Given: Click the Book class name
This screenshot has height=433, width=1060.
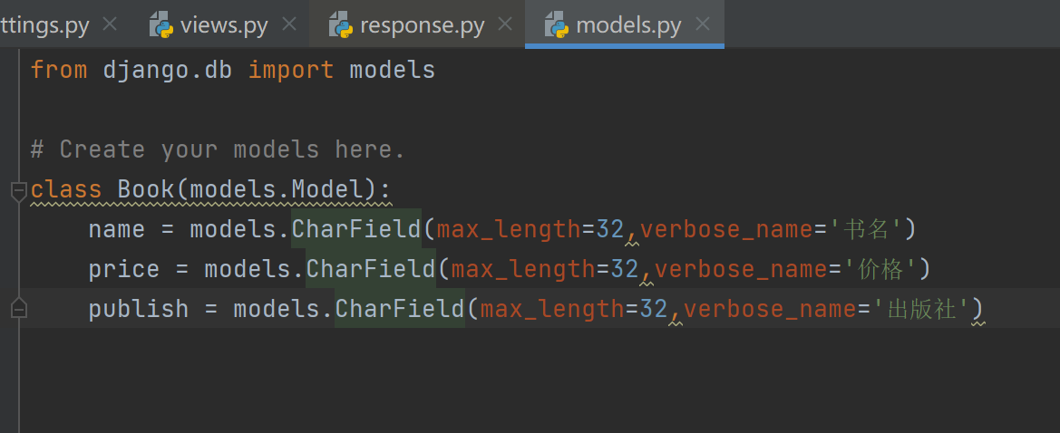Looking at the screenshot, I should coord(146,189).
